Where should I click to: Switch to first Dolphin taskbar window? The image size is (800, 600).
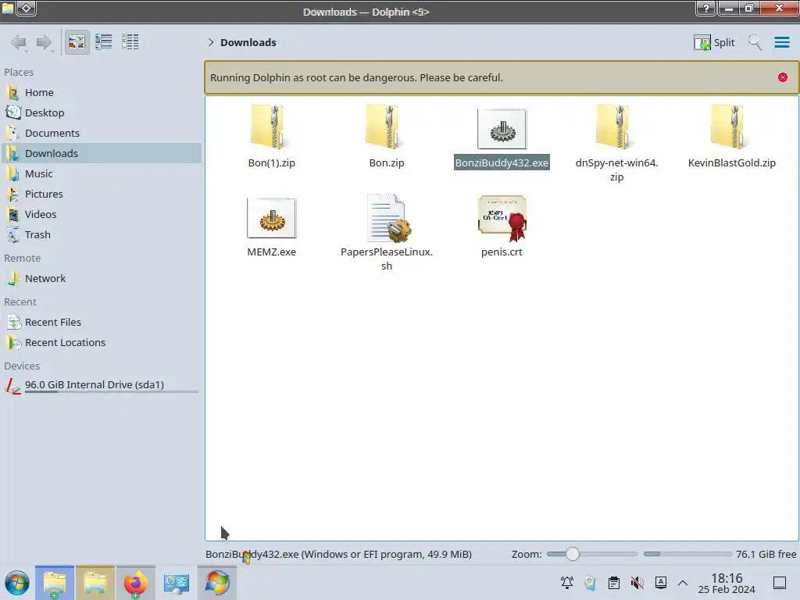coord(55,583)
